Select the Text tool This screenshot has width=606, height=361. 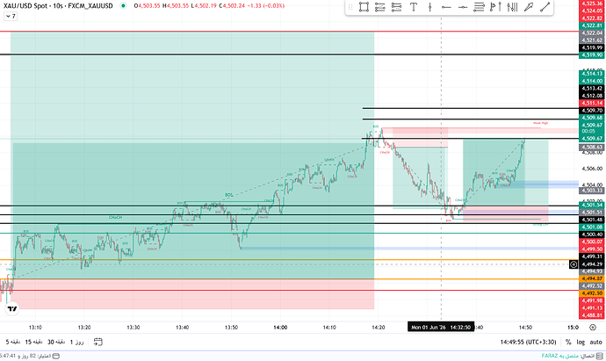[413, 7]
